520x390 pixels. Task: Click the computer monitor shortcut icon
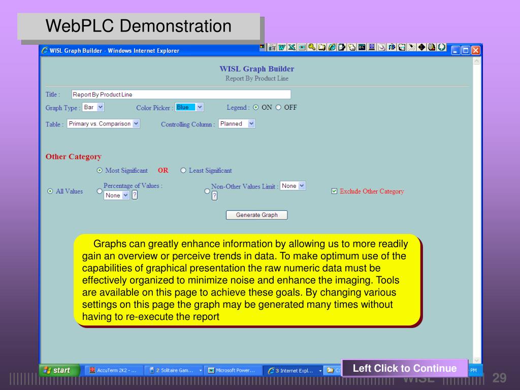coord(372,47)
